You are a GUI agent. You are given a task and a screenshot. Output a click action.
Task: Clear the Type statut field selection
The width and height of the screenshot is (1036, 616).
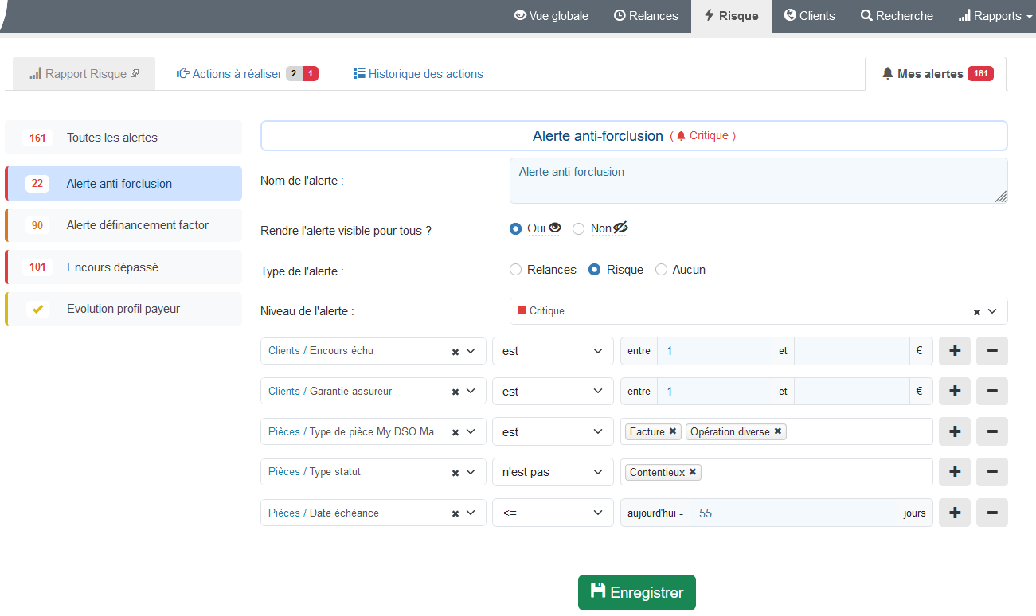pos(455,473)
